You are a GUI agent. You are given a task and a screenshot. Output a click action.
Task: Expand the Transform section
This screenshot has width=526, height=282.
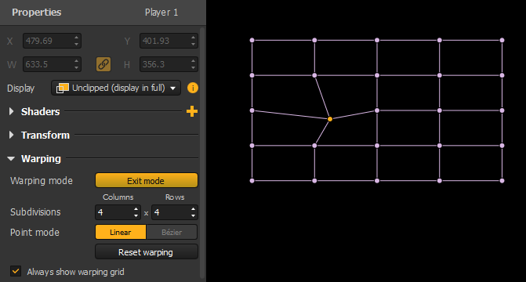[x=12, y=135]
